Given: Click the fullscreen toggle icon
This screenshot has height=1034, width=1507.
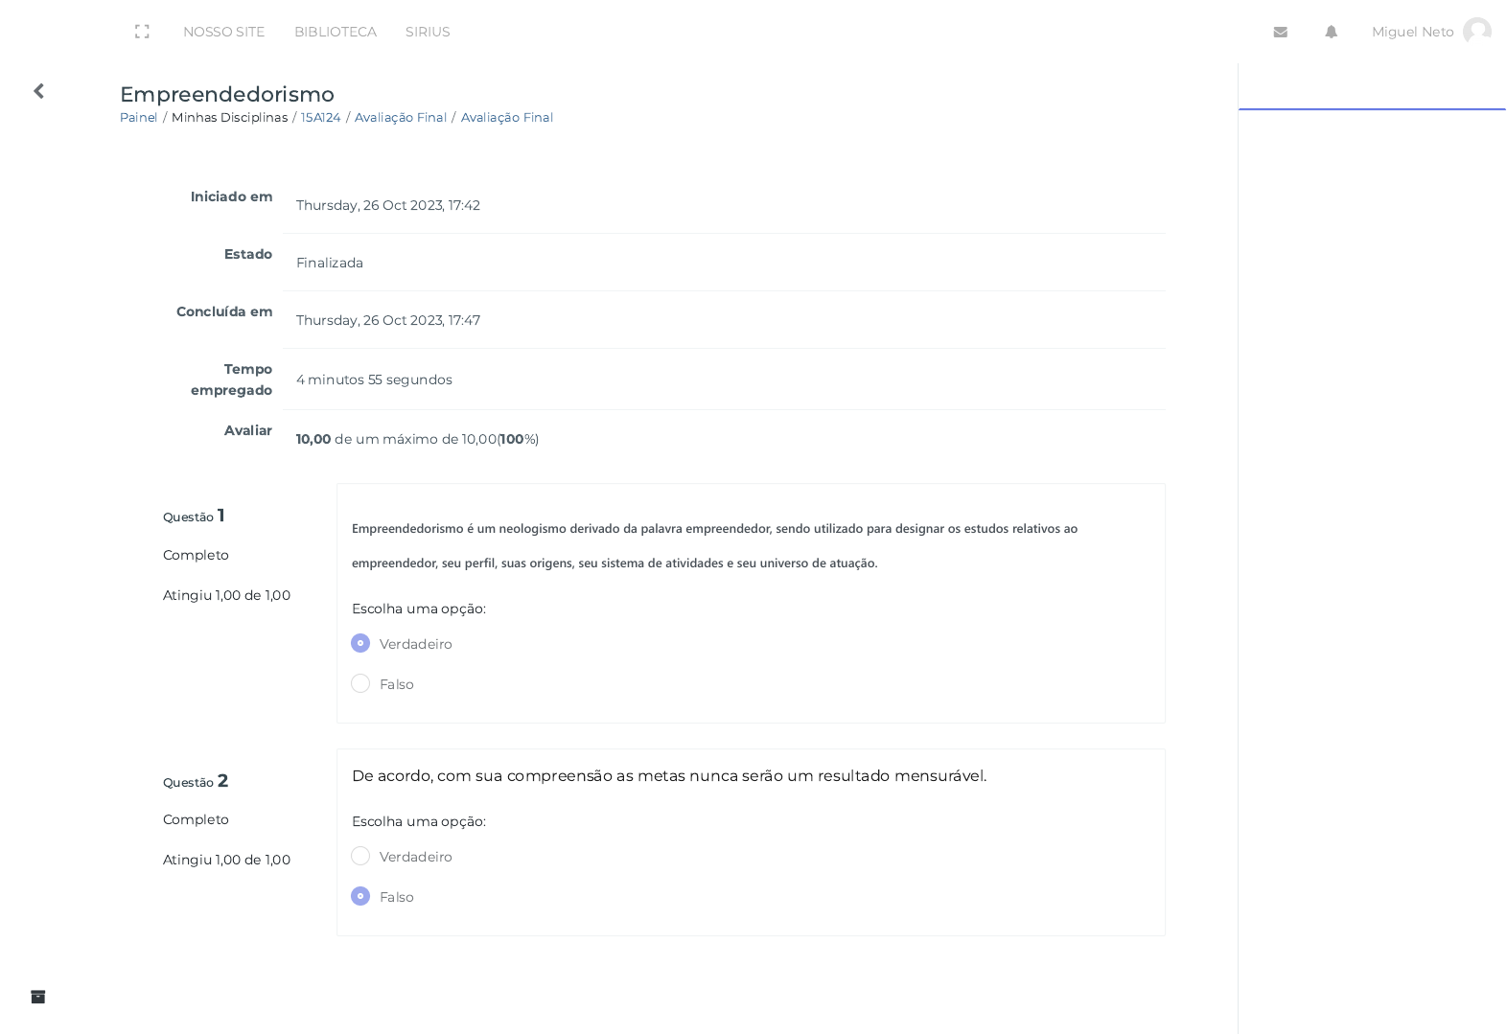Looking at the screenshot, I should (x=142, y=32).
